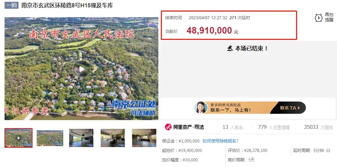
Task: Click the gavel icon next to 本场已结束
Action: pos(230,48)
